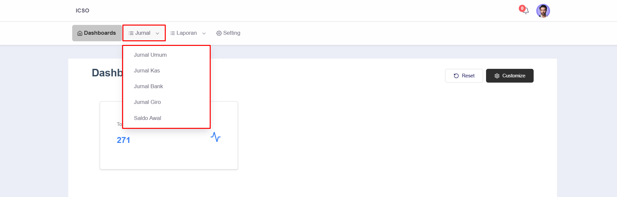617x197 pixels.
Task: Click the list icon beside Jurnal
Action: [x=131, y=33]
